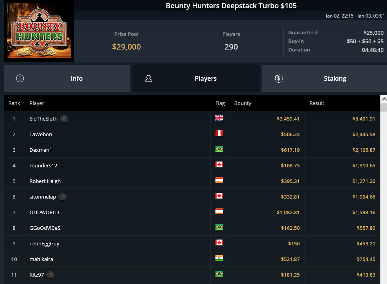Click the Canada flag beside sitonmelap
387x284 pixels.
(x=219, y=195)
